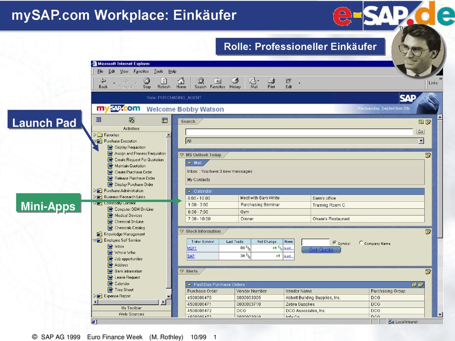The width and height of the screenshot is (455, 341).
Task: Click the Forward toolbar button
Action: coord(125,83)
